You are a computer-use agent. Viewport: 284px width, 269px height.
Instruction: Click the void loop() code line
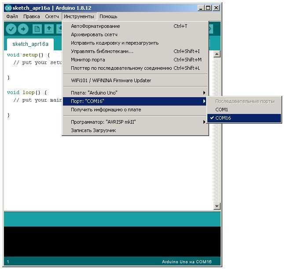[27, 92]
